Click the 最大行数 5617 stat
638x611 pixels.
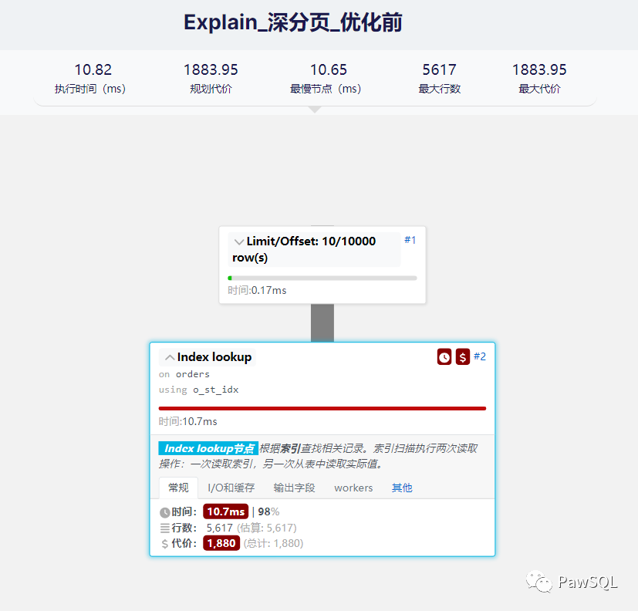click(x=440, y=78)
